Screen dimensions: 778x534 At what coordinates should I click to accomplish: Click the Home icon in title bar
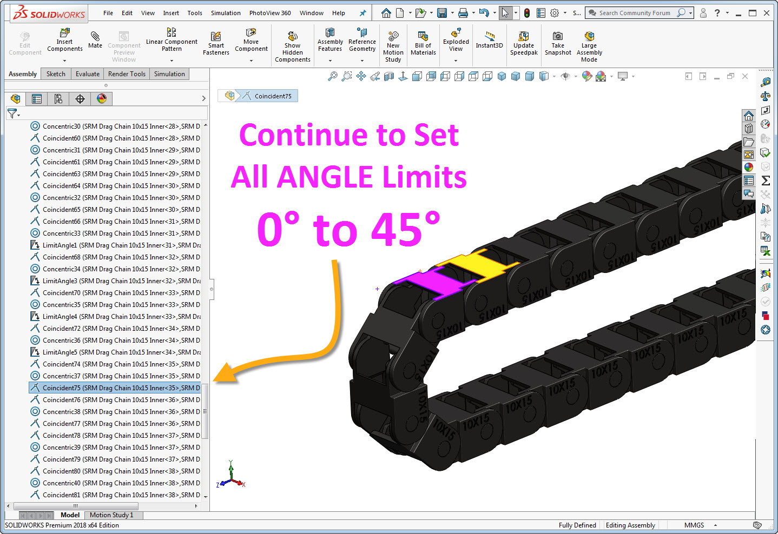386,13
